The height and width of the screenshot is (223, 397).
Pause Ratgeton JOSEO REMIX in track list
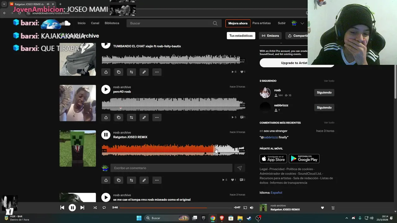[x=106, y=135]
